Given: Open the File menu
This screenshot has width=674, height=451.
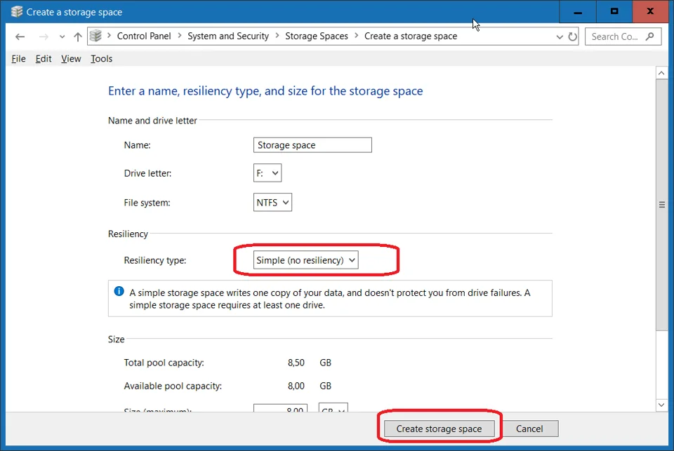Looking at the screenshot, I should pyautogui.click(x=18, y=59).
